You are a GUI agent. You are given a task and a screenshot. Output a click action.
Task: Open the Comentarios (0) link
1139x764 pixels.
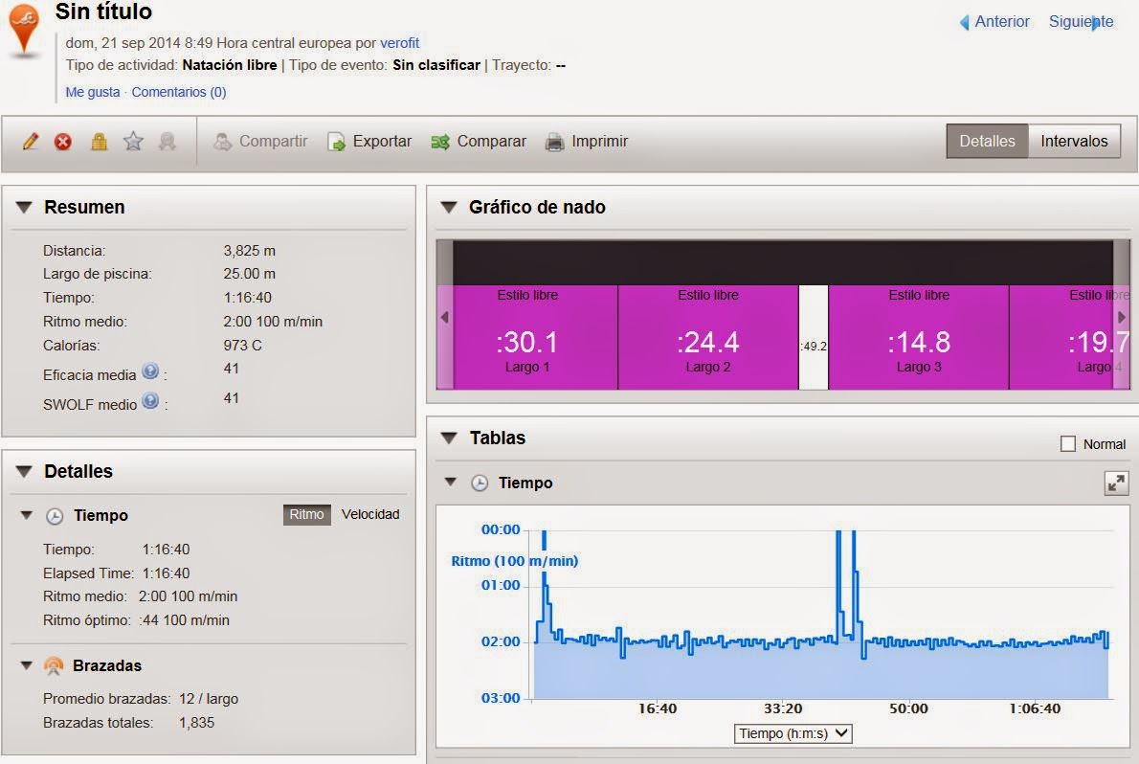[x=179, y=92]
